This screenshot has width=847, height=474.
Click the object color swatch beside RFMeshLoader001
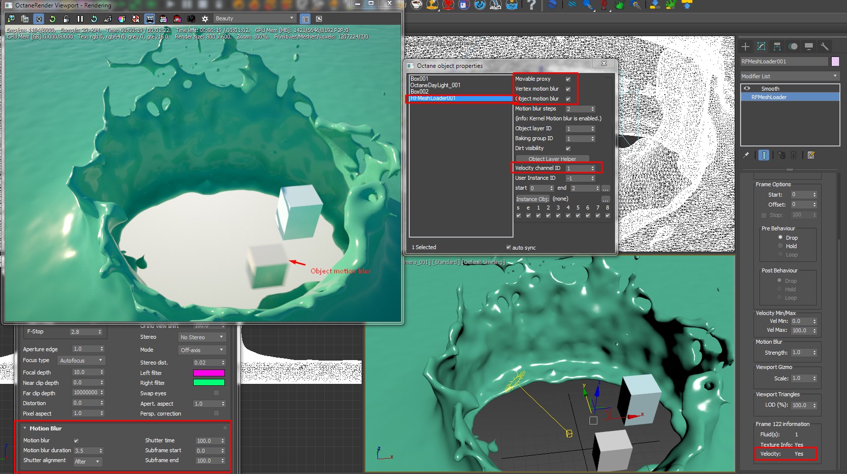click(x=835, y=61)
